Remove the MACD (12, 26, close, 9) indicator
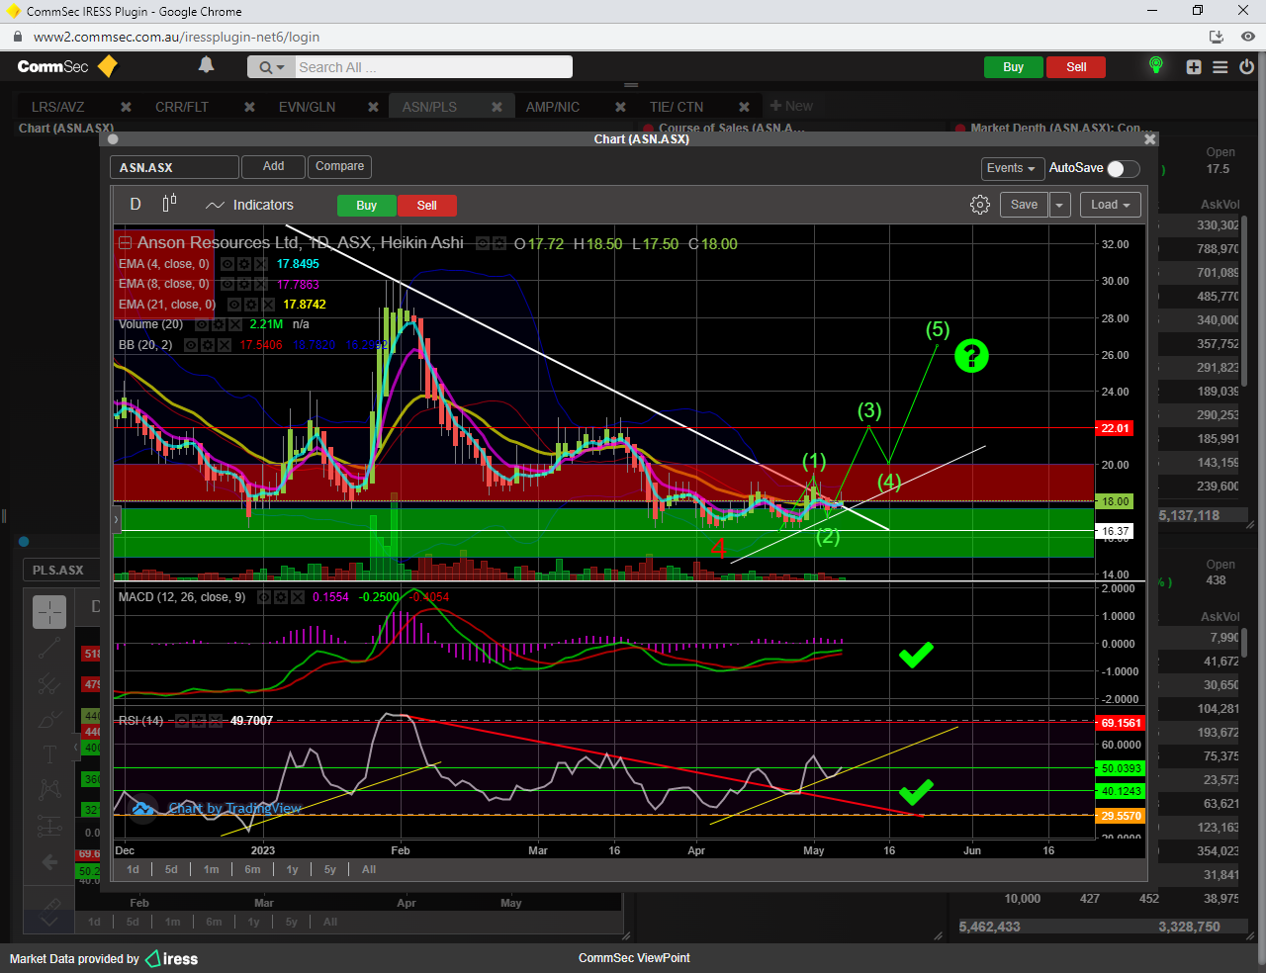 (x=298, y=597)
